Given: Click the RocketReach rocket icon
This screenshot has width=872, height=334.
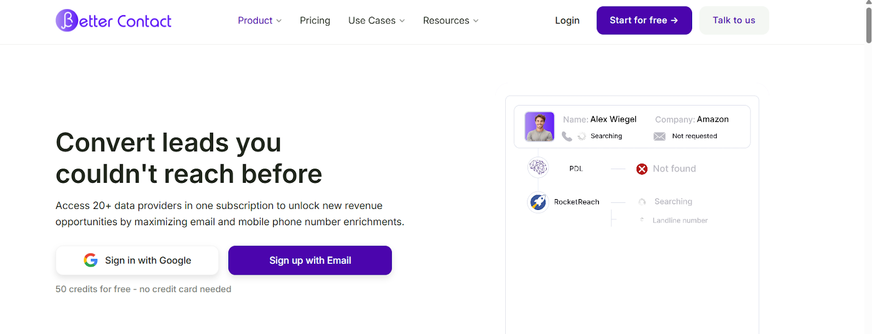Looking at the screenshot, I should 538,202.
